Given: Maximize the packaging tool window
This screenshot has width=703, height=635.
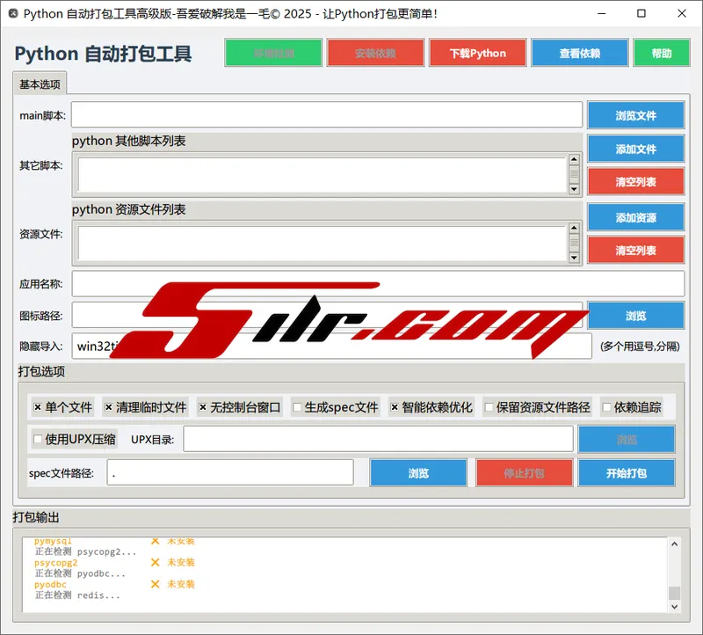Looking at the screenshot, I should click(x=641, y=13).
